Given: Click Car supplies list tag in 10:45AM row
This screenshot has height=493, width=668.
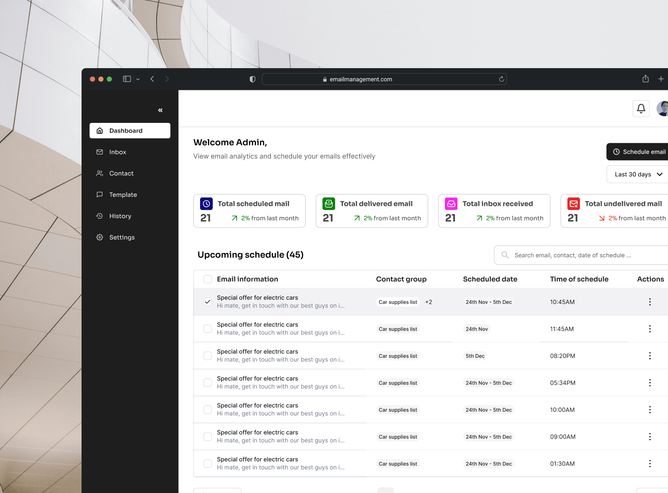Looking at the screenshot, I should pyautogui.click(x=398, y=302).
